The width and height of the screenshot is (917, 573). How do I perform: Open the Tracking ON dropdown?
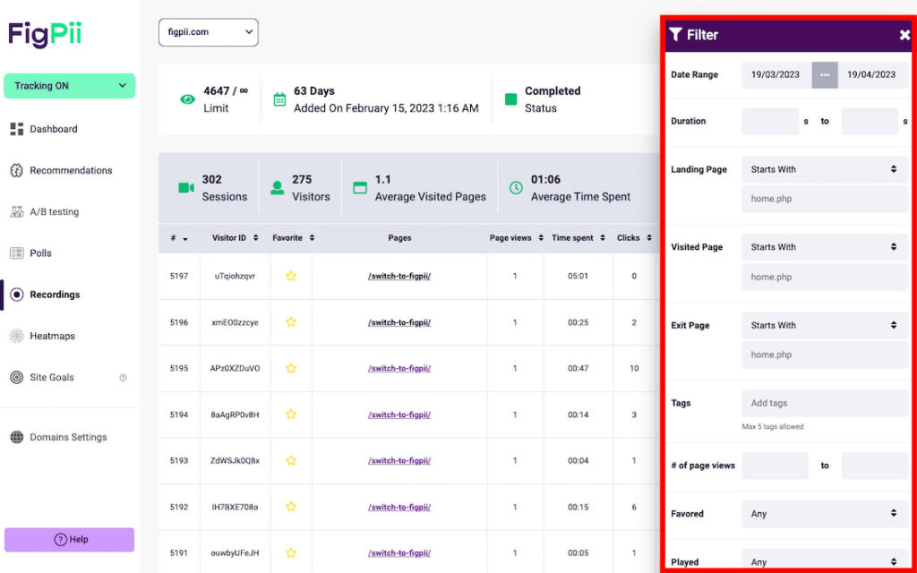tap(69, 85)
